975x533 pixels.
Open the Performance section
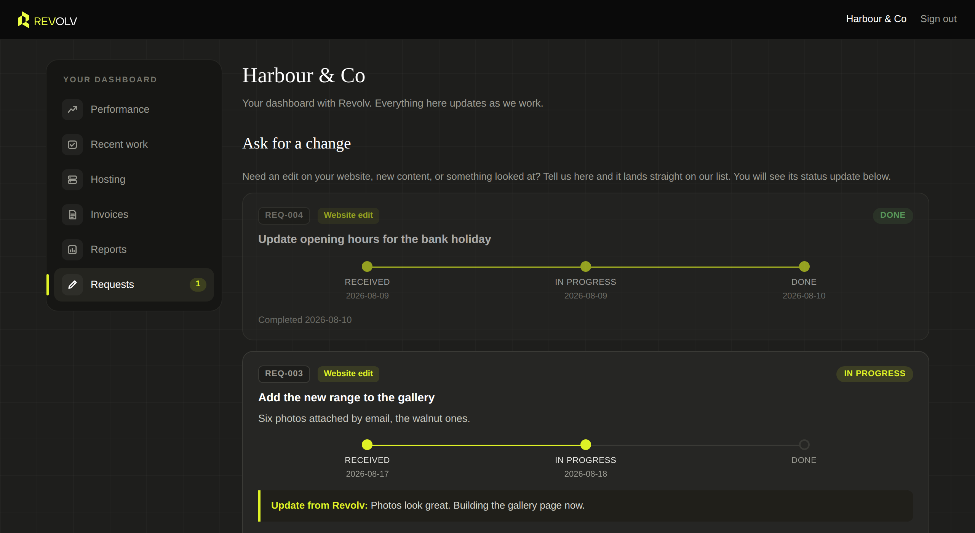pyautogui.click(x=134, y=110)
